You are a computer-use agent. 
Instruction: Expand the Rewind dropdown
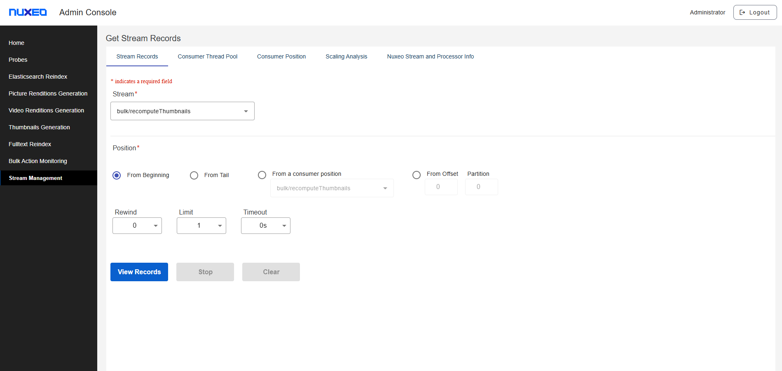[x=137, y=226]
